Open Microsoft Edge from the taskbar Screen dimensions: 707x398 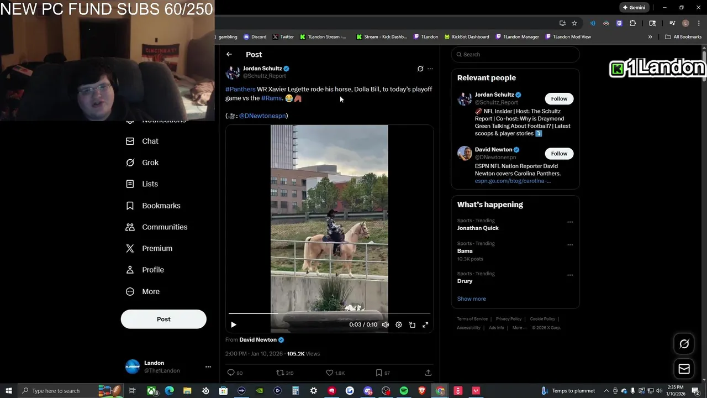(x=169, y=391)
